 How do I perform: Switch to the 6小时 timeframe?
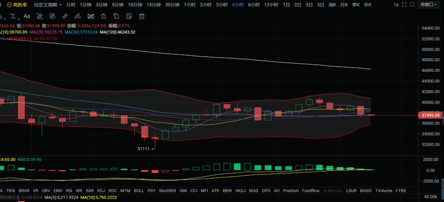click(x=254, y=4)
